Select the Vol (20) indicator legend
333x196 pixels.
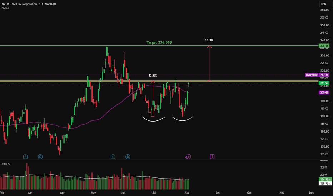6,164
